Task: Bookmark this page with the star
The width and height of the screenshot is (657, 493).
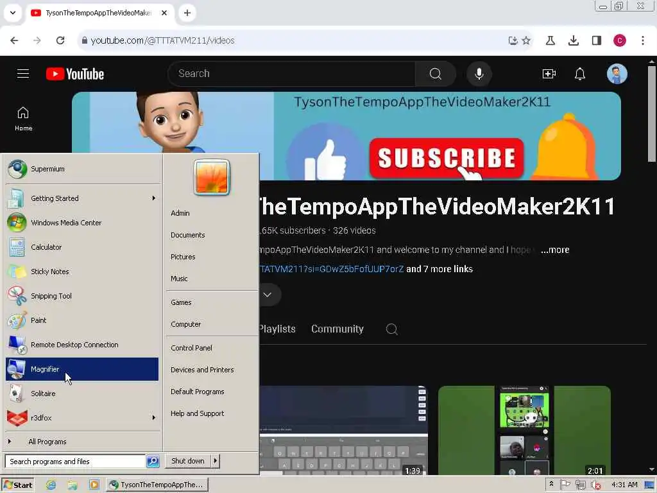Action: [x=526, y=40]
